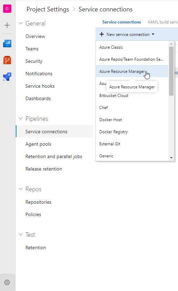Click the dropdown list scroll up arrow
Image resolution: width=178 pixels, height=291 pixels.
pyautogui.click(x=171, y=44)
